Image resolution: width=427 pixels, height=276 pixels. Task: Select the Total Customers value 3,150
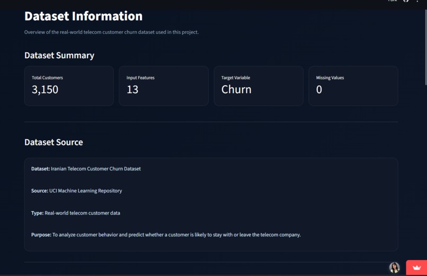45,90
